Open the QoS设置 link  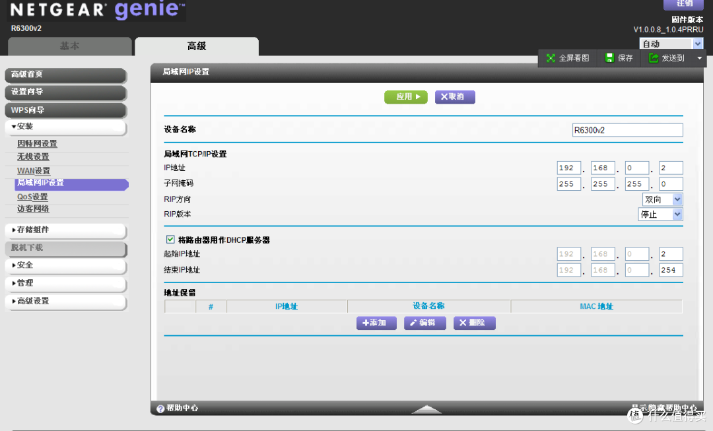[x=32, y=197]
